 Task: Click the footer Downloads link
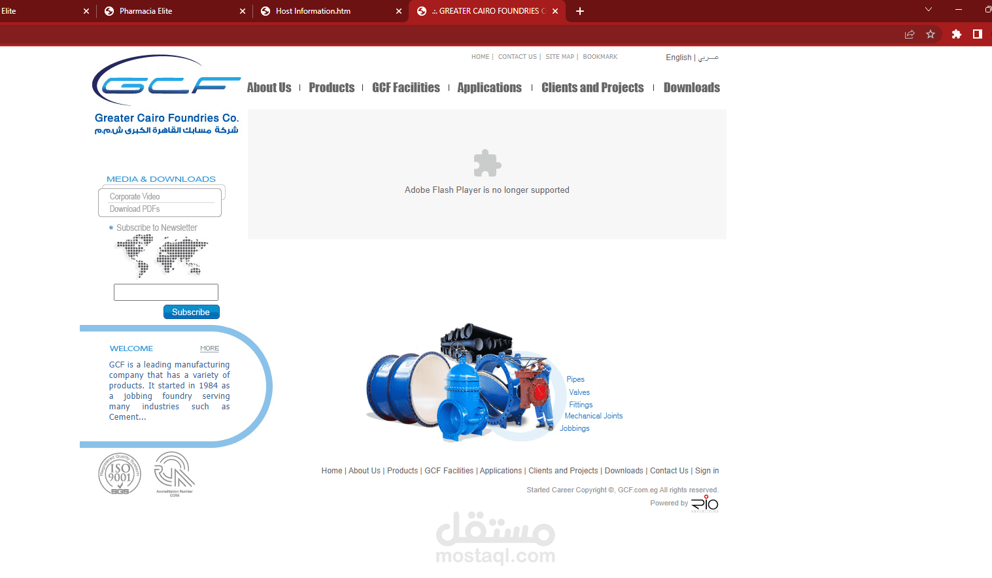(x=624, y=471)
